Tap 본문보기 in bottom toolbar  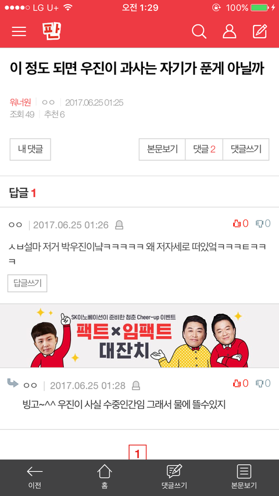coord(244,477)
